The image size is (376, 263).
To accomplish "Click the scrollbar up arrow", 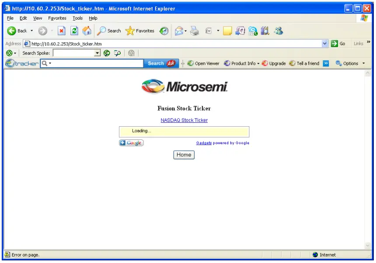I will [x=368, y=73].
